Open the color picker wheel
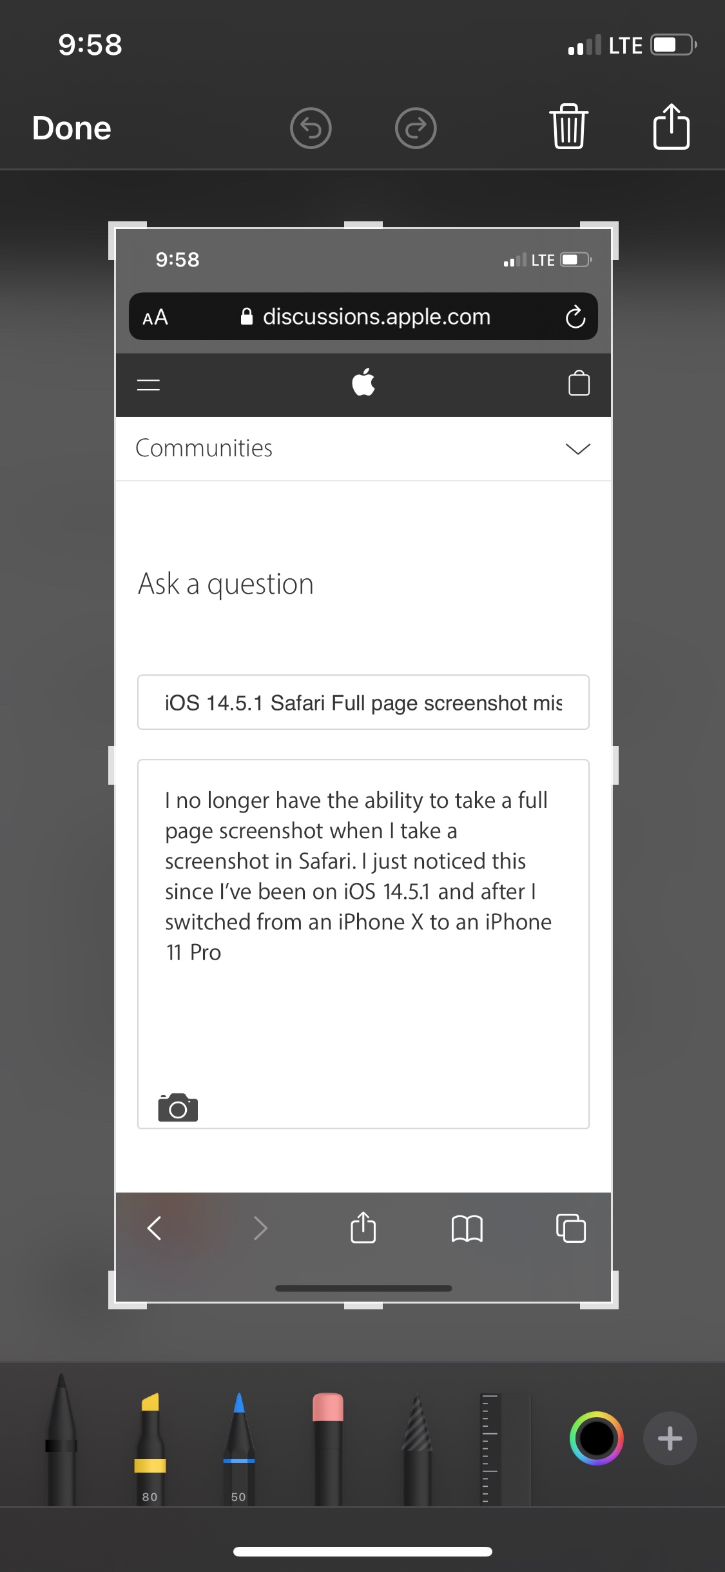 point(597,1438)
